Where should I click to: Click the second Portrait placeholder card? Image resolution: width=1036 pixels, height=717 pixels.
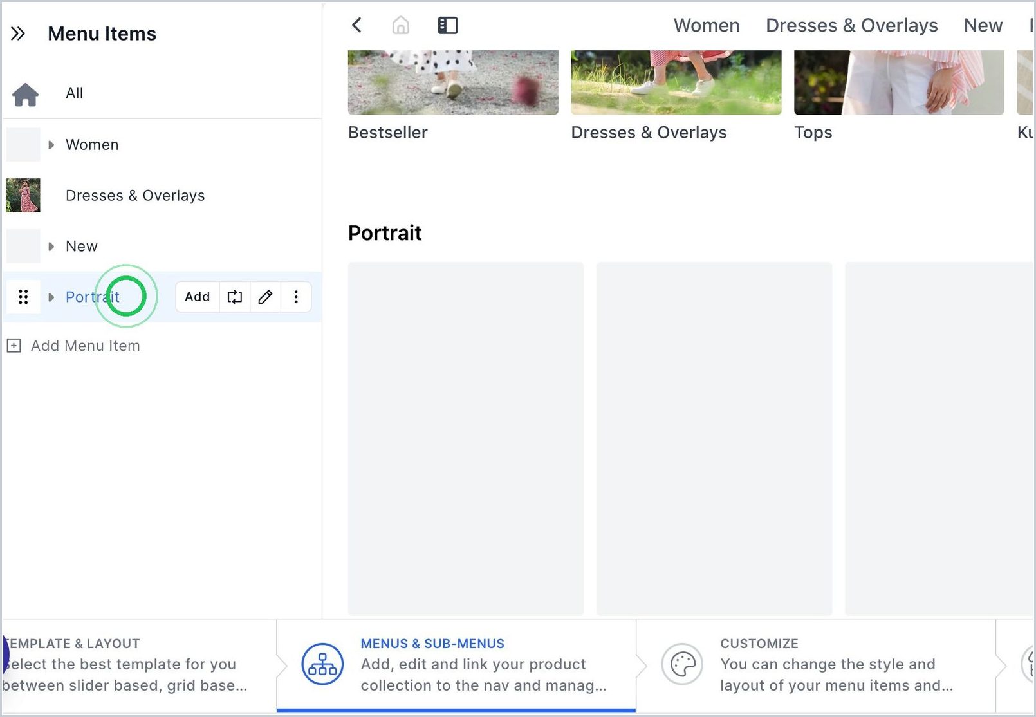click(714, 438)
